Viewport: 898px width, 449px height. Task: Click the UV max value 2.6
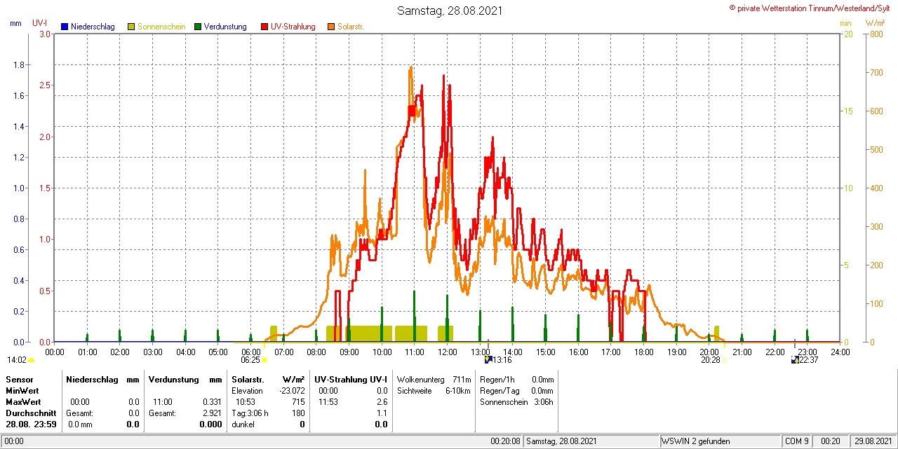point(382,402)
